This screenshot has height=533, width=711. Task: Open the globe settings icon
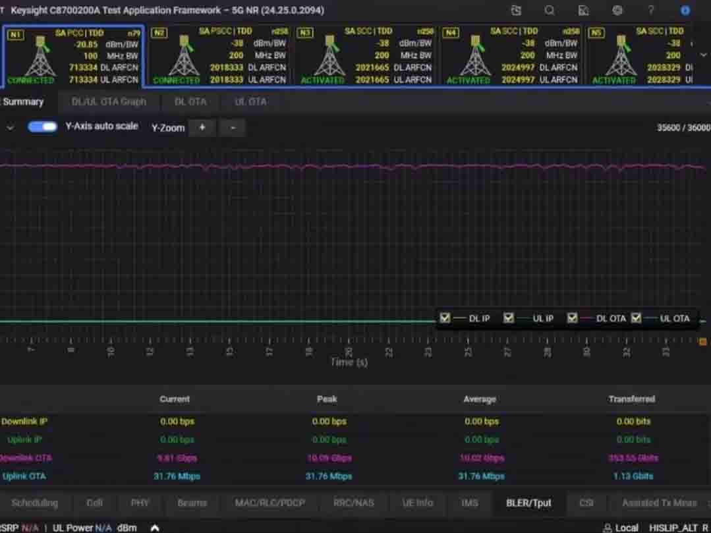pos(617,11)
